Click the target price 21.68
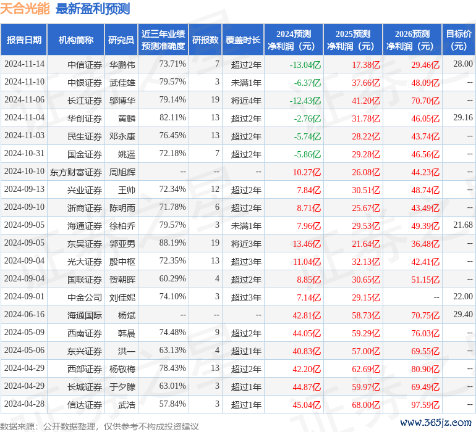The image size is (476, 432). [463, 225]
